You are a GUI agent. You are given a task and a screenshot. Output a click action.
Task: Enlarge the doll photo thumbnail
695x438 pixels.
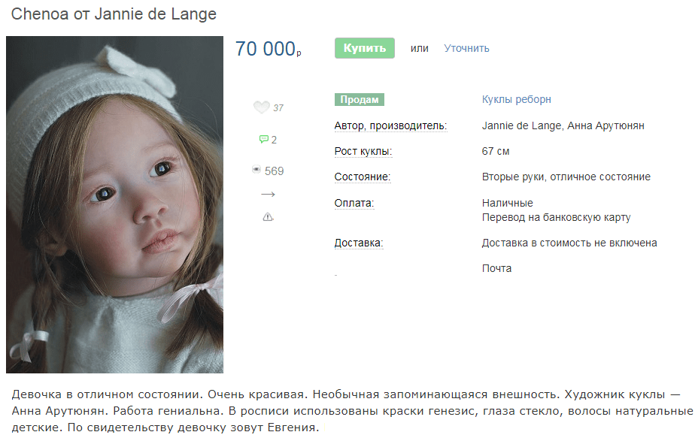[x=115, y=204]
